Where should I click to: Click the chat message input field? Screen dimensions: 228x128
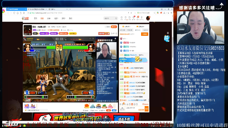click(135, 109)
